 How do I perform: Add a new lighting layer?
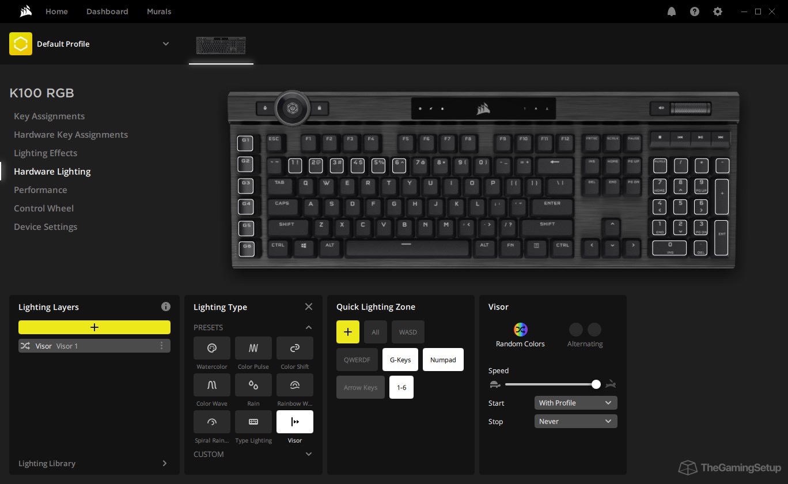94,327
